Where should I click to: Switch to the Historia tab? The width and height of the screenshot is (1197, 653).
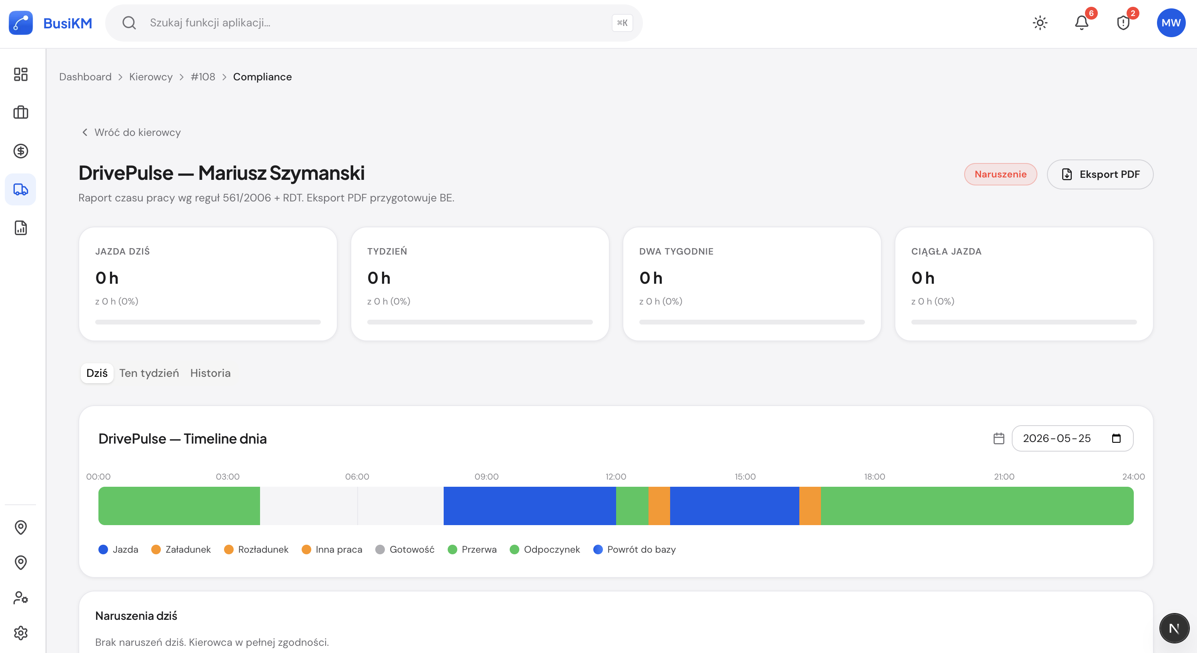[x=210, y=373]
